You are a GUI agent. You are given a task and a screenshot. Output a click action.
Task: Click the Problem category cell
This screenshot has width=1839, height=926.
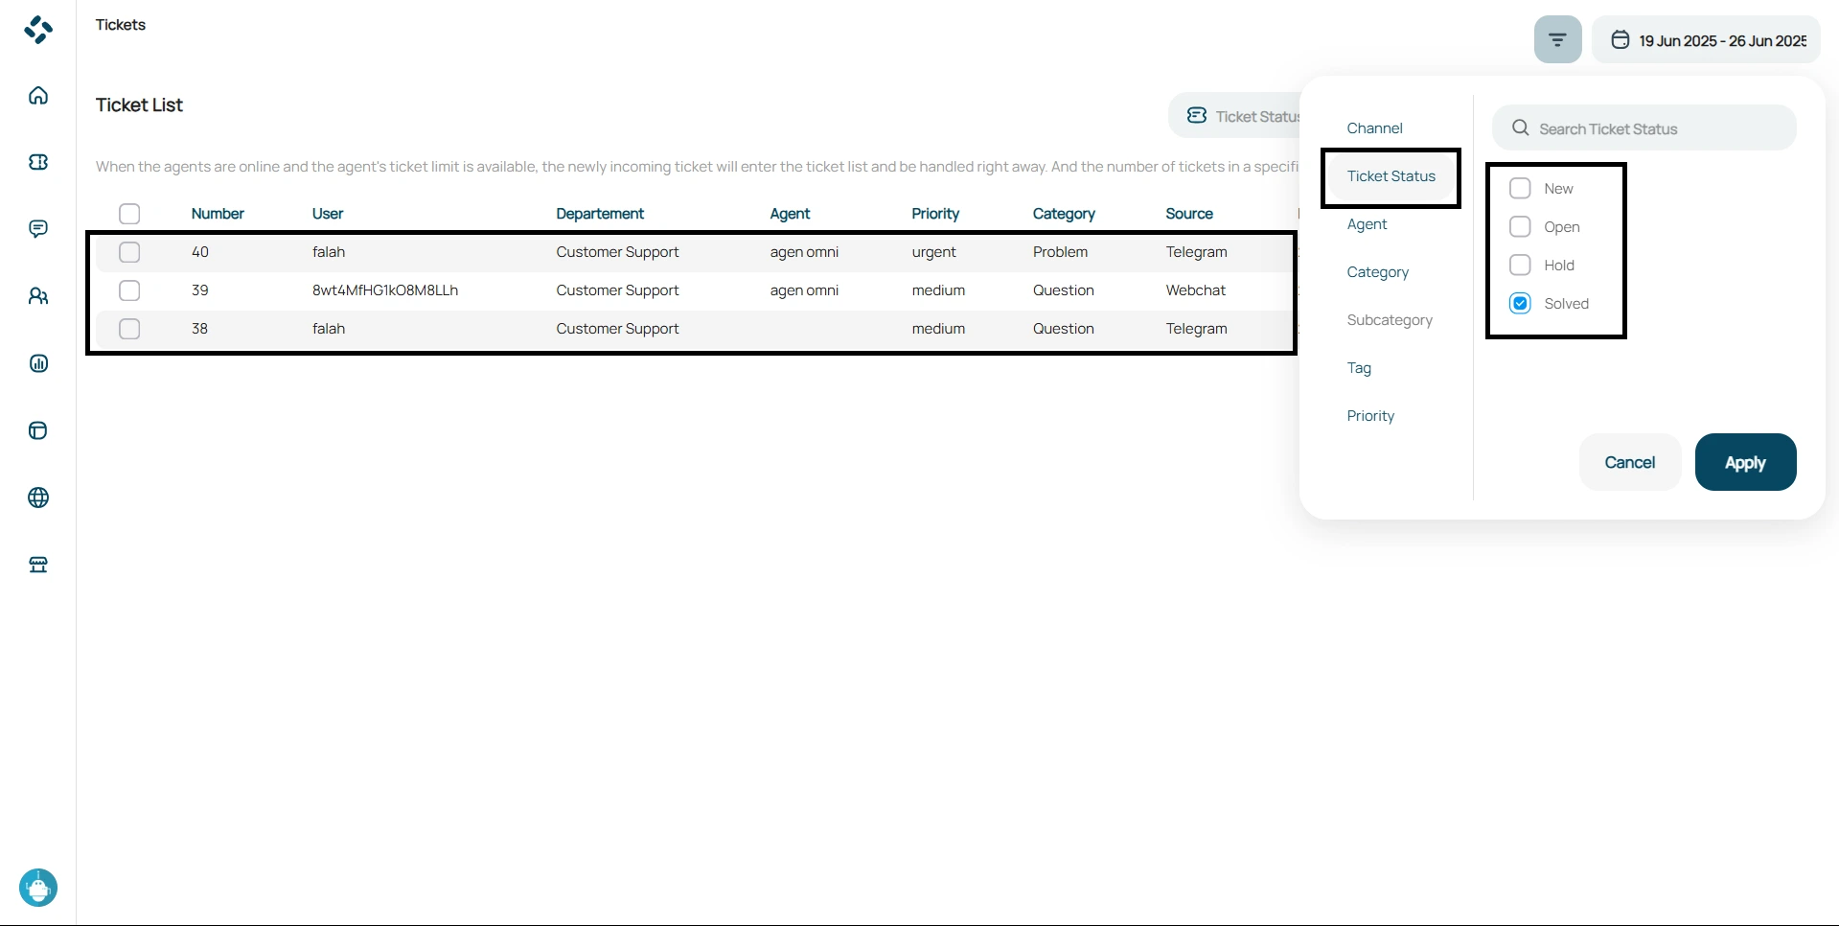[x=1060, y=252]
